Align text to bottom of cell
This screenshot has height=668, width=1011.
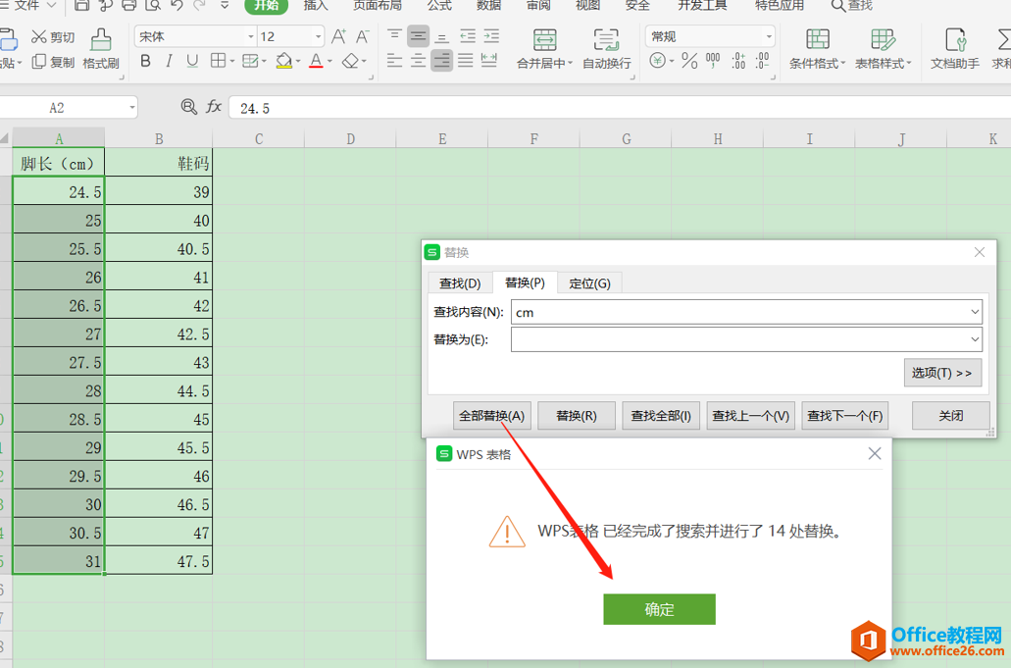point(442,36)
